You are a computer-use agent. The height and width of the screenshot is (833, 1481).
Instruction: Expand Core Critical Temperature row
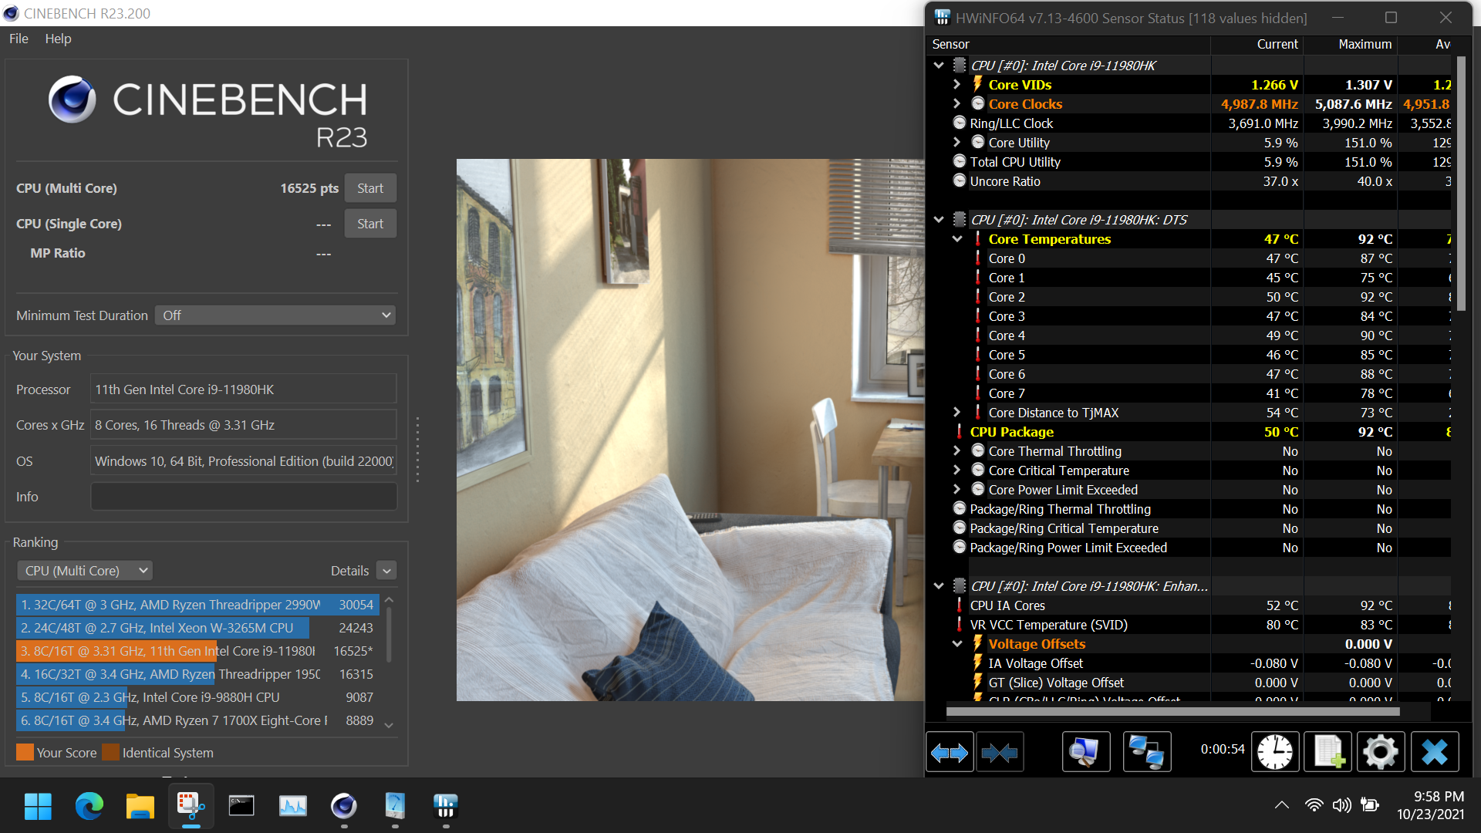(x=957, y=470)
